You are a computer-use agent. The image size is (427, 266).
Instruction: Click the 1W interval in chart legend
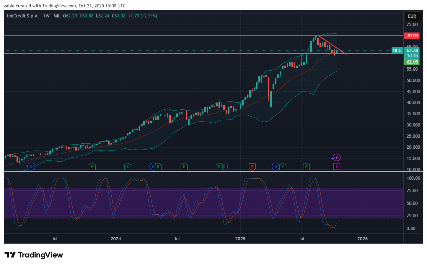coord(46,16)
